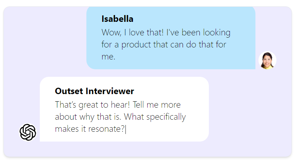
Task: Click the "Isabella" sender name
Action: (x=117, y=19)
